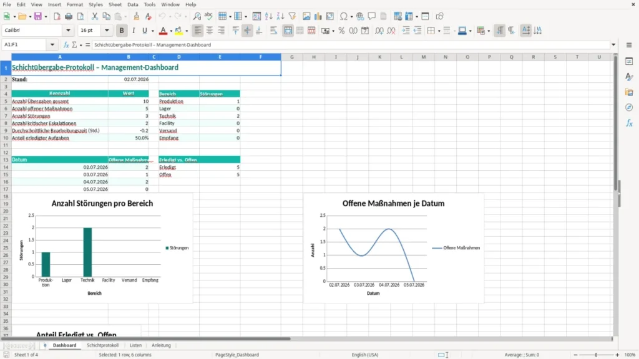Sort ascending A to Z
This screenshot has height=359, width=639.
268,16
